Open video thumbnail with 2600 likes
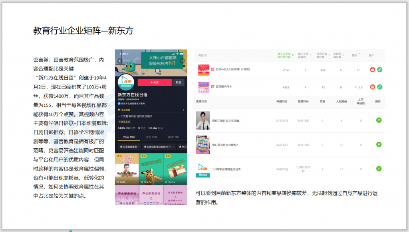This screenshot has width=409, height=232. pyautogui.click(x=127, y=169)
